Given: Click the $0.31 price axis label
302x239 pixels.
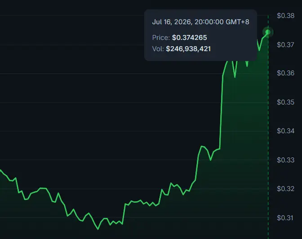Looking at the screenshot, I should [285, 218].
